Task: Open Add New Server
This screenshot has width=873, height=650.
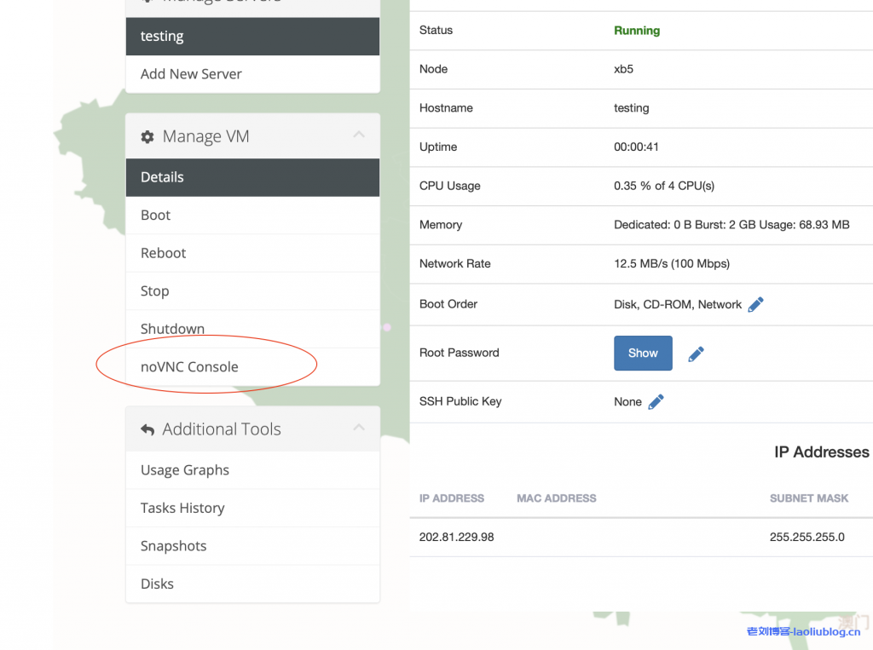Action: click(192, 74)
